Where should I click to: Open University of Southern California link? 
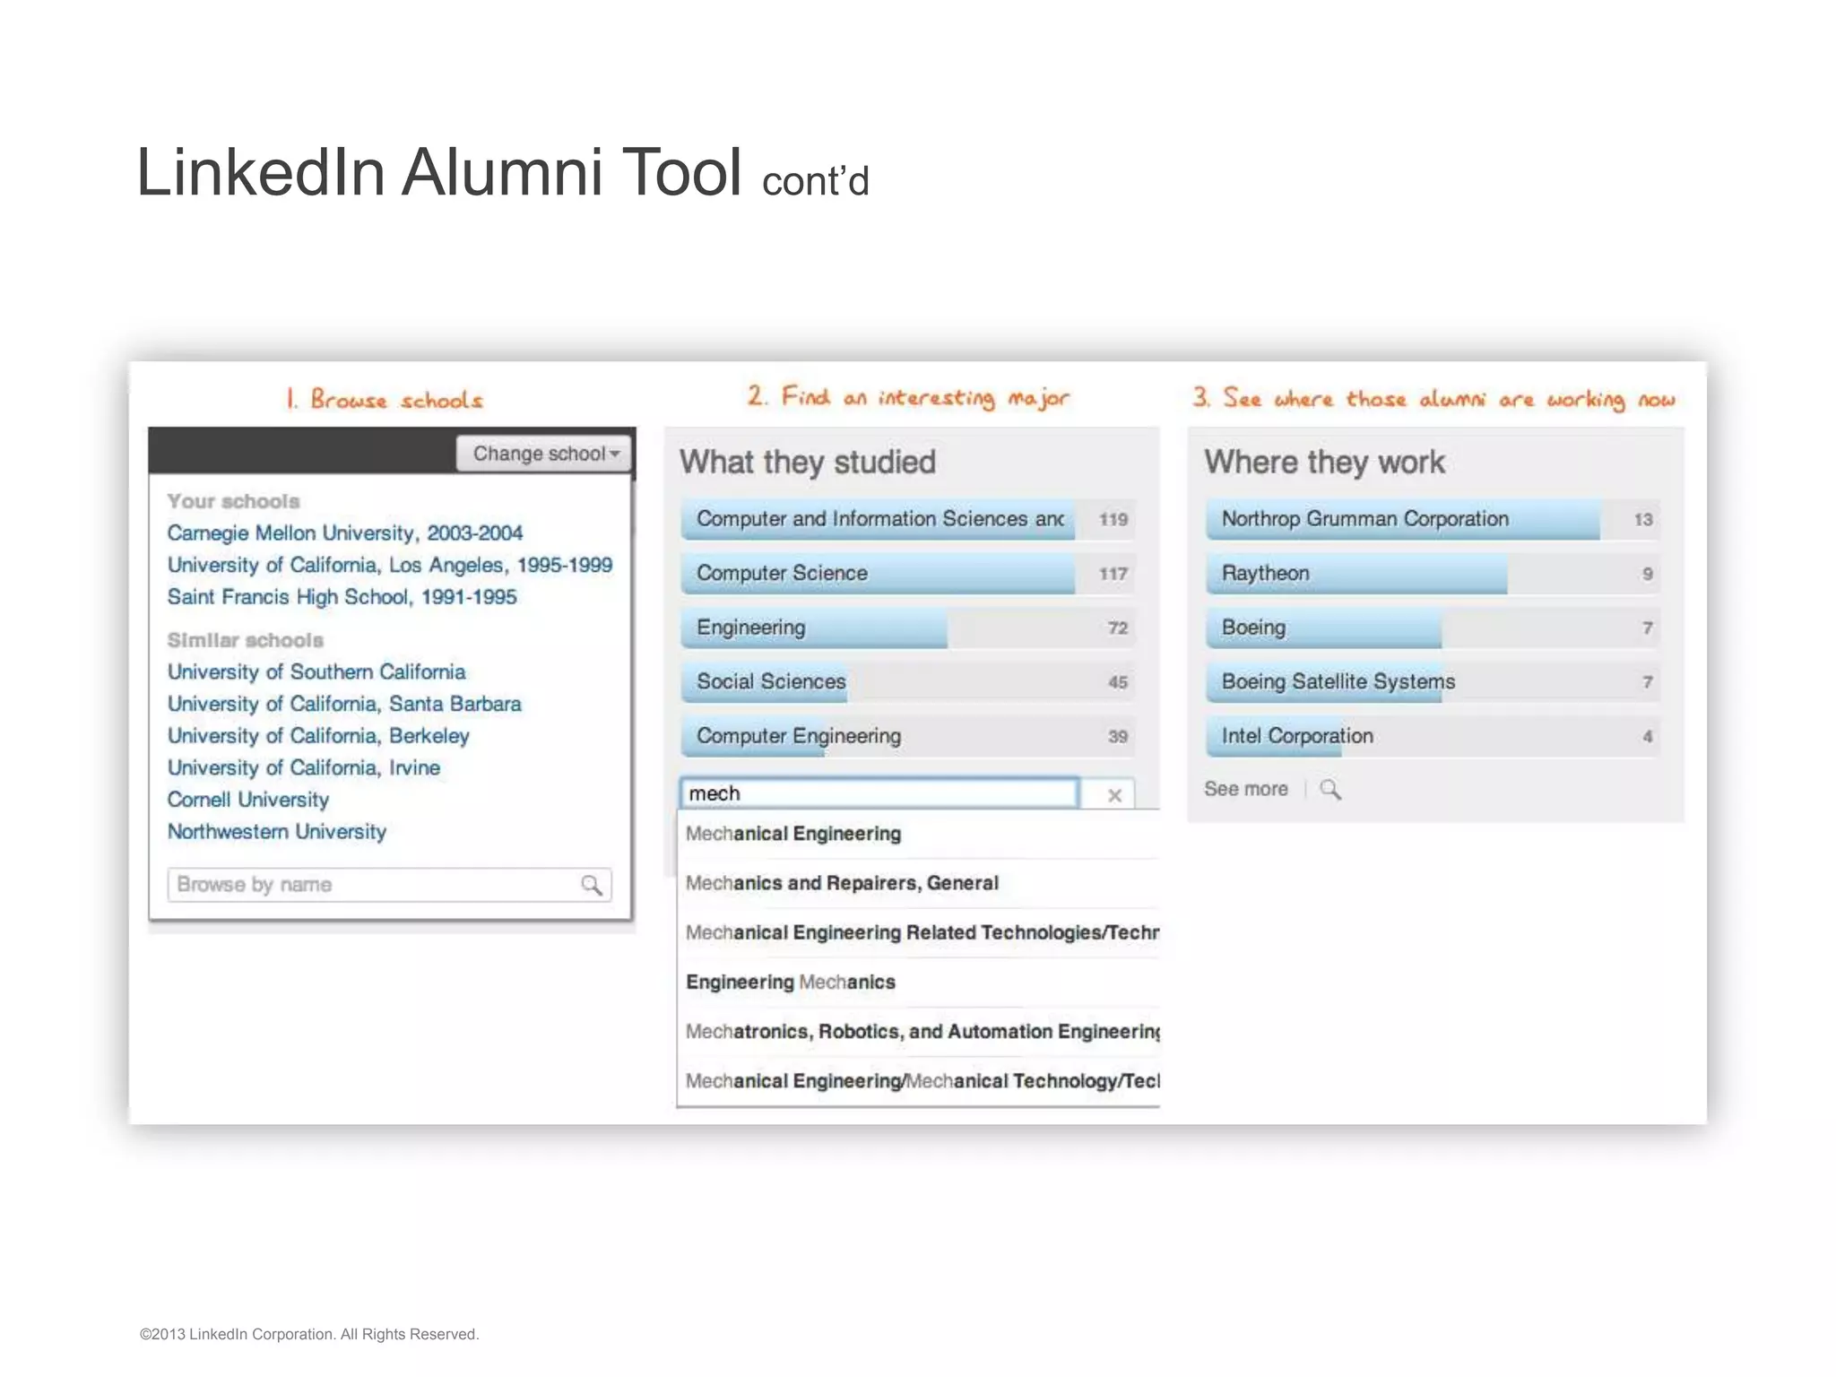pyautogui.click(x=316, y=672)
